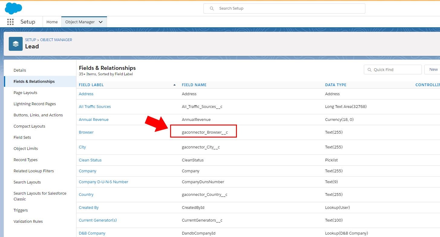Click the Long Text Area(32768) data type
Image resolution: width=440 pixels, height=237 pixels.
coord(346,107)
